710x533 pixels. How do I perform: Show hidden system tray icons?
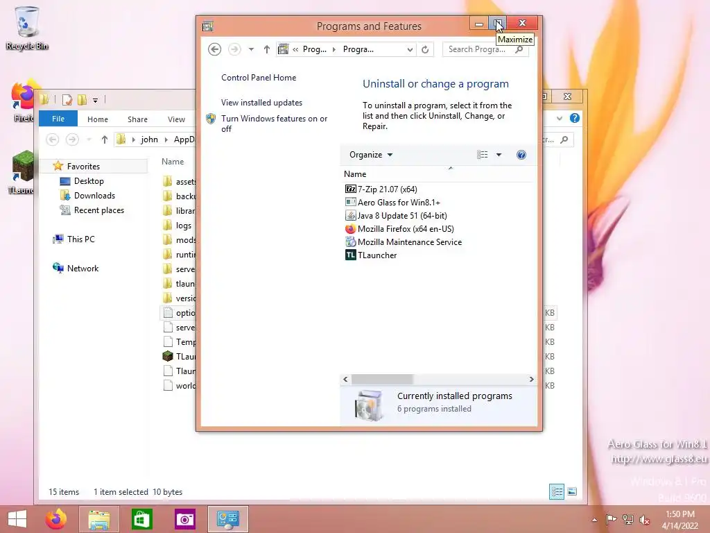(x=594, y=520)
